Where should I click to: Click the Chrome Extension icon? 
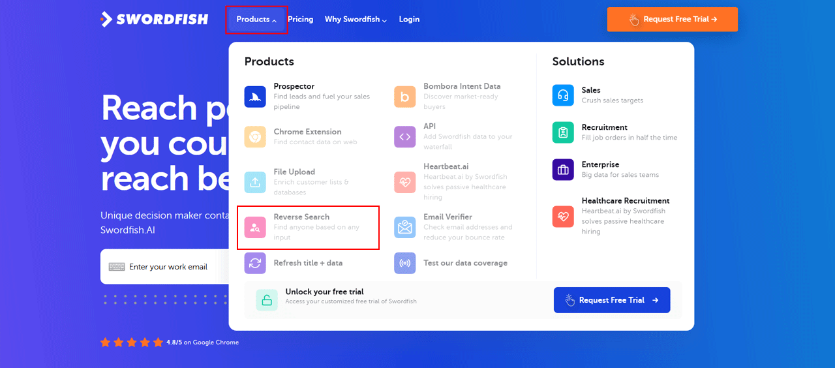coord(255,137)
